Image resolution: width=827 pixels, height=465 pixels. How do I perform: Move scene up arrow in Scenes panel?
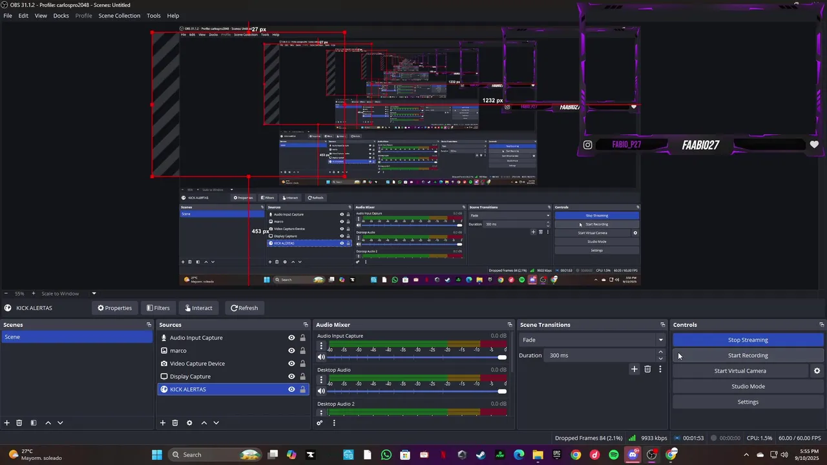click(x=48, y=423)
